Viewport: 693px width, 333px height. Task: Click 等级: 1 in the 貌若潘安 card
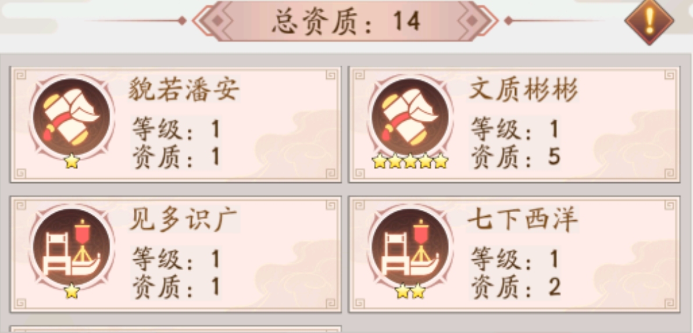pyautogui.click(x=176, y=130)
